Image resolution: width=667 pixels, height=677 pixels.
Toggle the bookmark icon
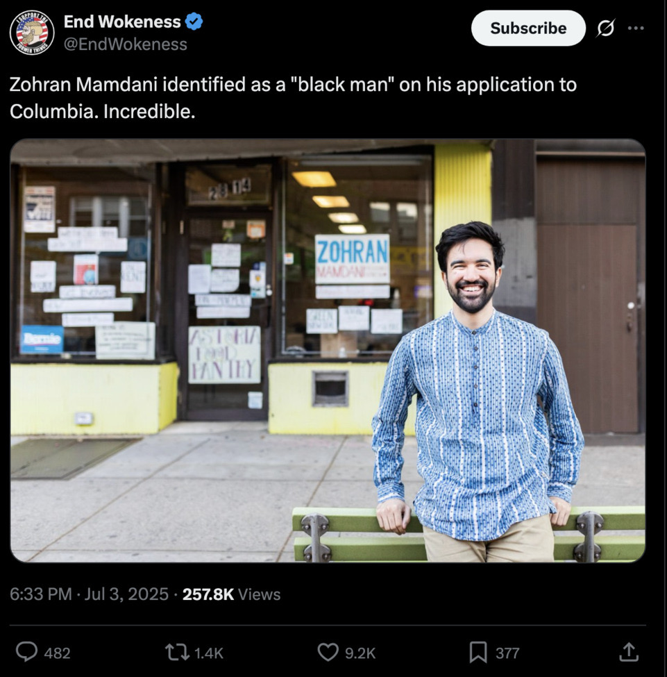point(478,653)
